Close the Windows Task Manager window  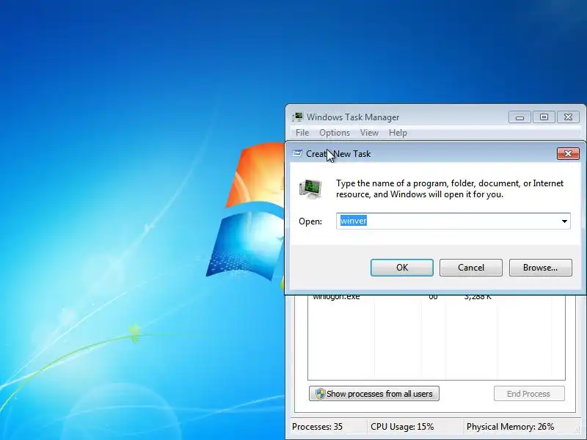click(x=568, y=117)
